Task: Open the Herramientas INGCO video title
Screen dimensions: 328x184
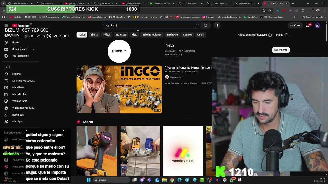Action: (x=188, y=68)
